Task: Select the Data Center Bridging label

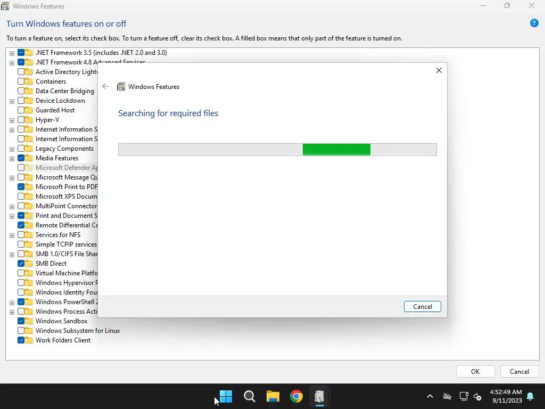Action: coord(64,91)
